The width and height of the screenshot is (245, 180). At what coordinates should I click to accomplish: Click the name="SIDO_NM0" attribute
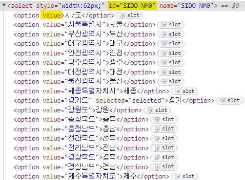click(186, 6)
